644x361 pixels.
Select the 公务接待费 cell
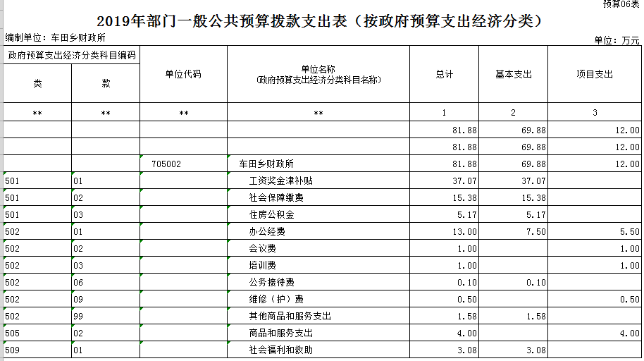[x=271, y=283]
